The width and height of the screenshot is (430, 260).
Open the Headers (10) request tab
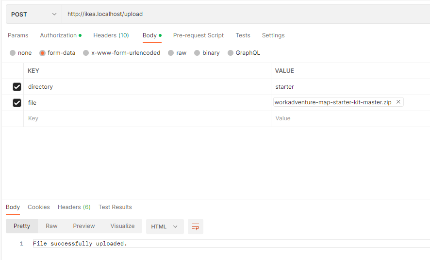coord(111,35)
